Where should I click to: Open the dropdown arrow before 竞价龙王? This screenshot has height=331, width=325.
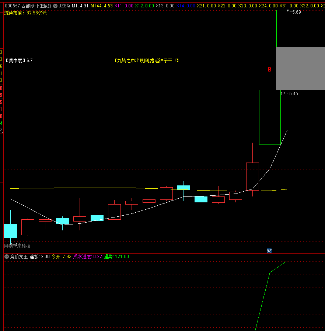click(7, 257)
